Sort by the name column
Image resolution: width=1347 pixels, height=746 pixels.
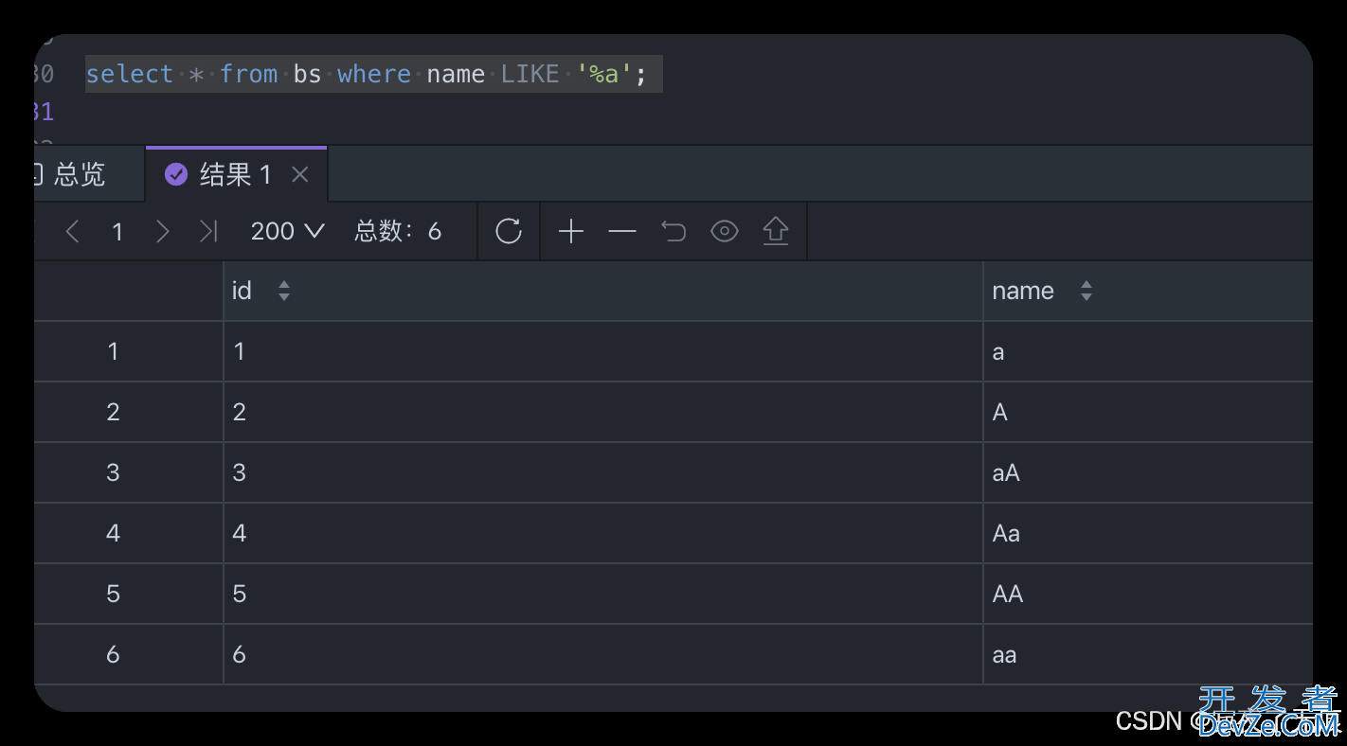pos(1087,291)
